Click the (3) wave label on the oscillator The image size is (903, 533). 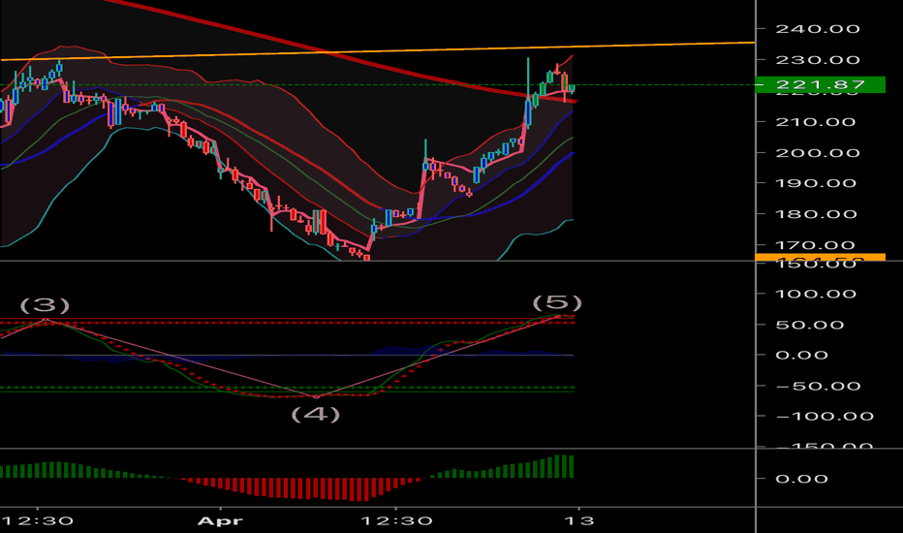pos(45,305)
